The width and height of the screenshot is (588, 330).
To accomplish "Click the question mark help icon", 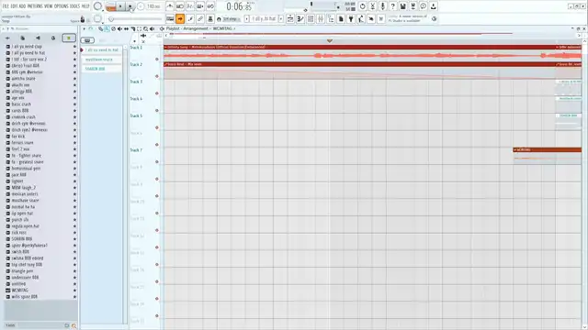I will 392,6.
